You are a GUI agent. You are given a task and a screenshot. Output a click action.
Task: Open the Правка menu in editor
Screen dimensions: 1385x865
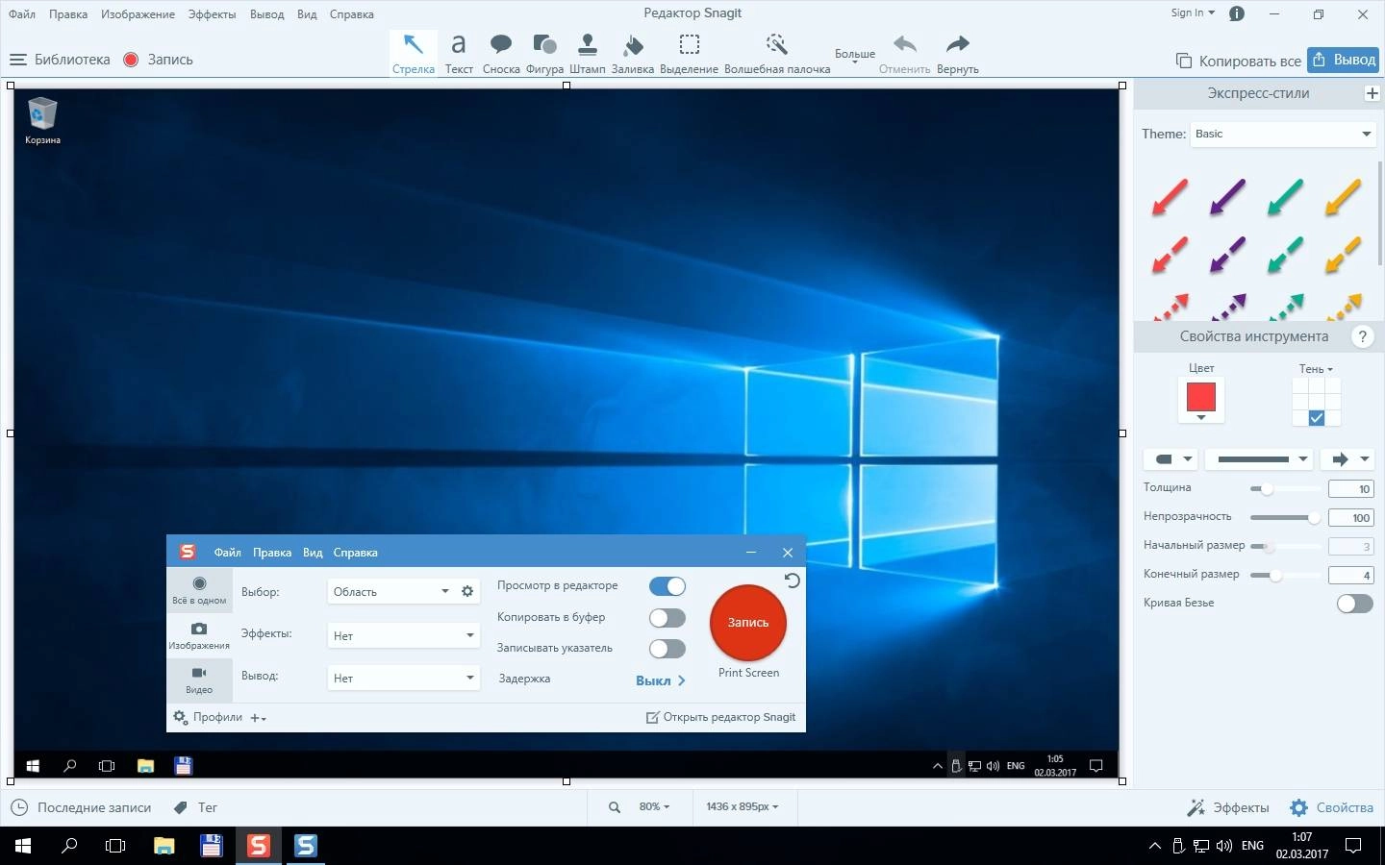click(x=68, y=14)
